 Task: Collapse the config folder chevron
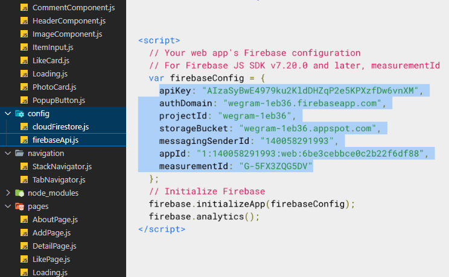coord(8,113)
